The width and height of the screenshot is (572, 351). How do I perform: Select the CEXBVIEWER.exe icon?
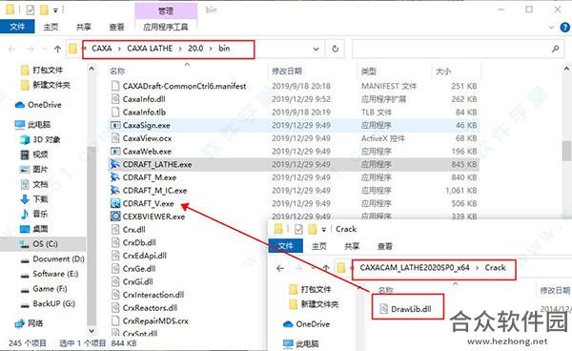tap(115, 217)
